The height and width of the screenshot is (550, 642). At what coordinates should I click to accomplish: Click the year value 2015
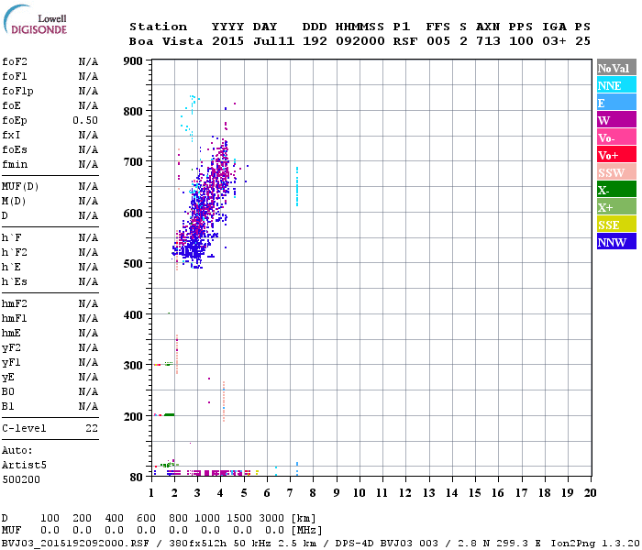coord(227,41)
